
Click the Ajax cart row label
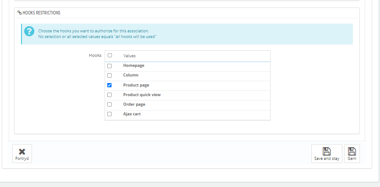click(x=132, y=114)
